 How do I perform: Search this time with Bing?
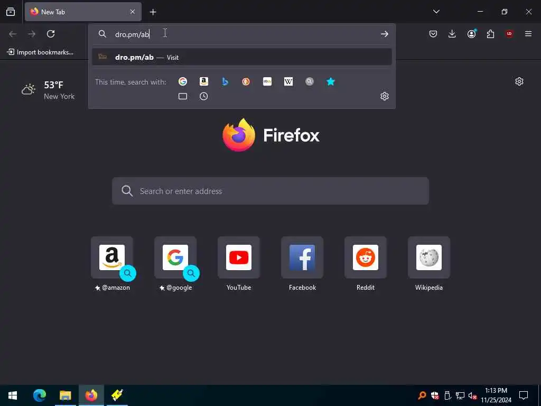click(225, 81)
